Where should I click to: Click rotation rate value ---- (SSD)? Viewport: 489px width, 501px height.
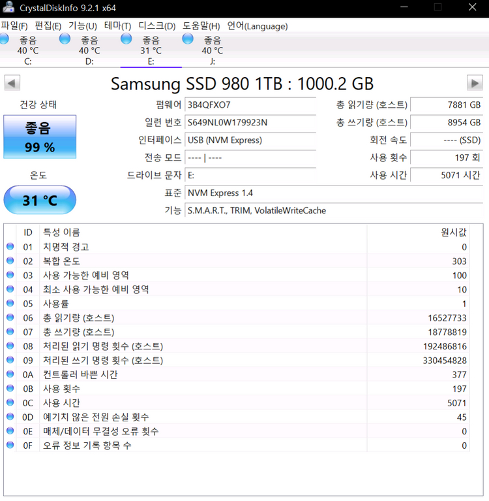pyautogui.click(x=447, y=140)
